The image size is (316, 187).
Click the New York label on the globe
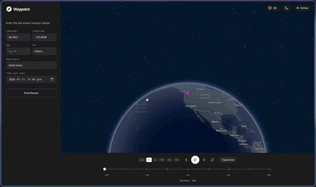(239, 105)
